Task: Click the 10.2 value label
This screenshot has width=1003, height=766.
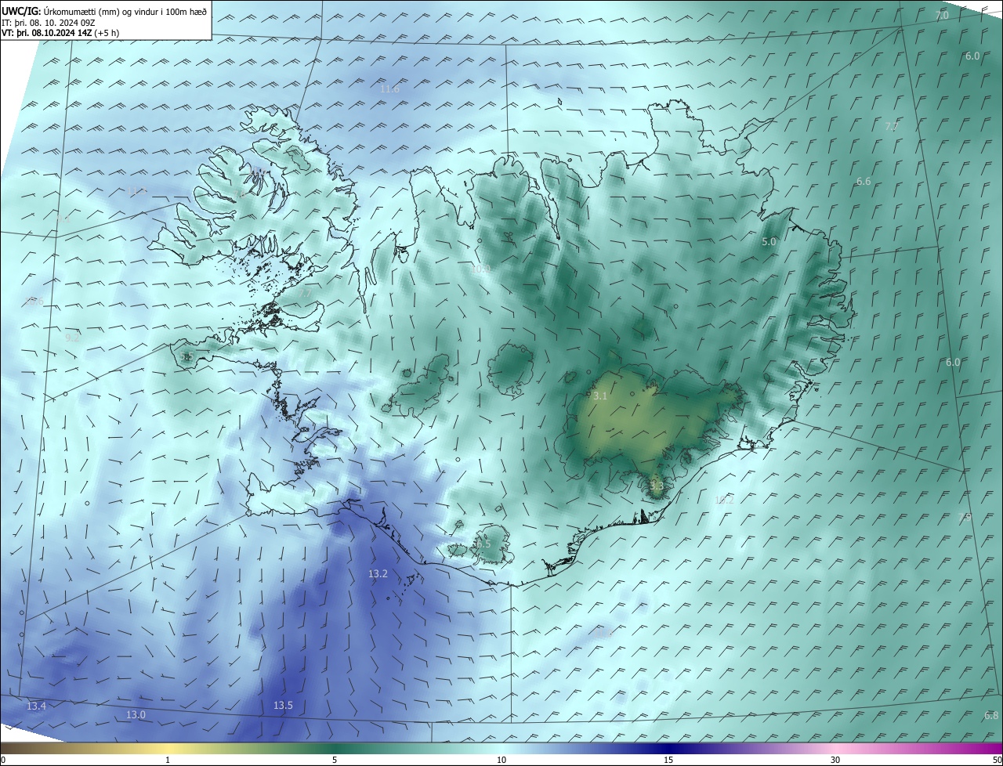Action: (725, 500)
